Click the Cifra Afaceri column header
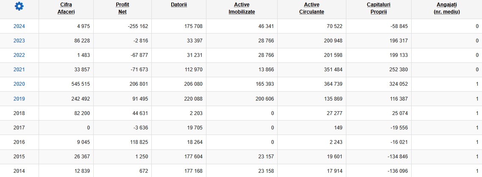Screen dimensions: 482x177 [x=66, y=8]
